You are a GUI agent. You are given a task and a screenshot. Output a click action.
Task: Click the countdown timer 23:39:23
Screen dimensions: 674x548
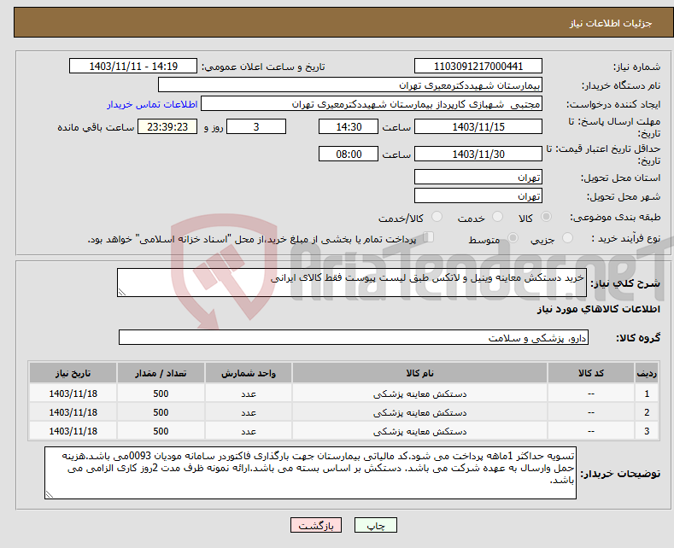point(167,126)
